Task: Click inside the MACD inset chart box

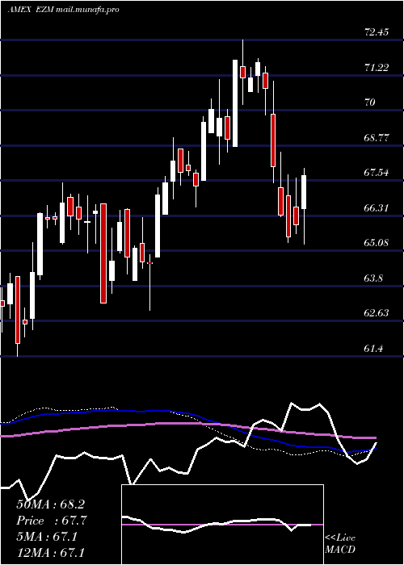Action: (x=222, y=525)
